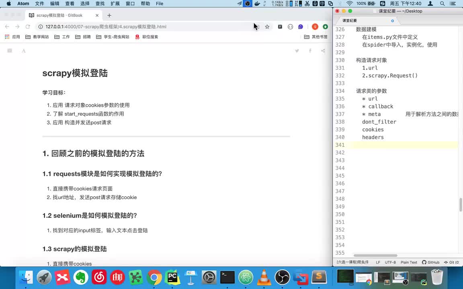Open the 教学网站 bookmark folder

[x=37, y=37]
